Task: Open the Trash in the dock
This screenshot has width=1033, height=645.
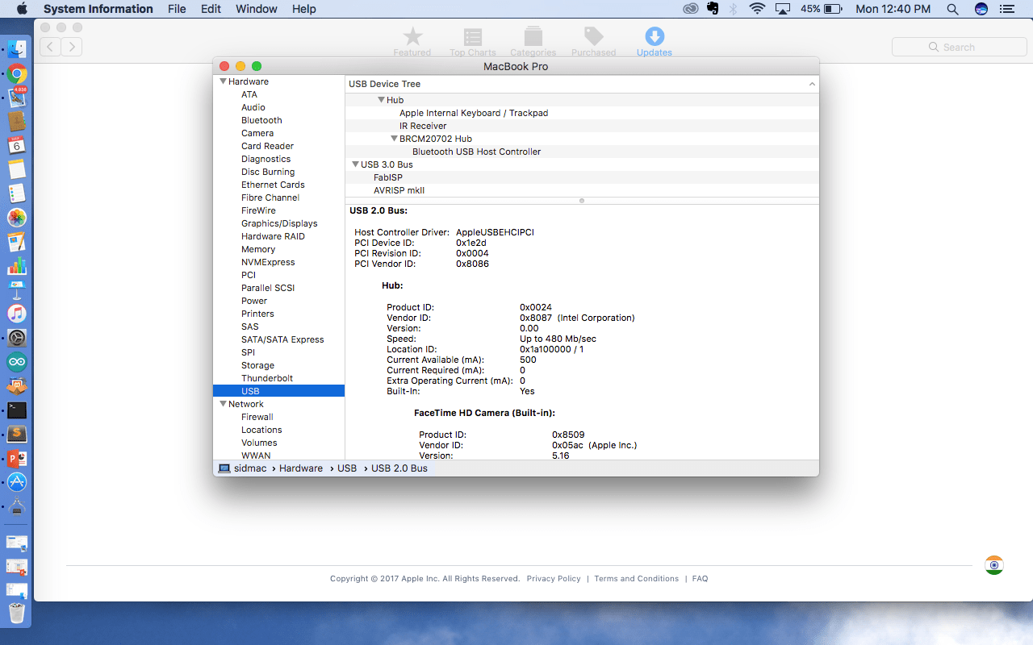Action: coord(17,613)
